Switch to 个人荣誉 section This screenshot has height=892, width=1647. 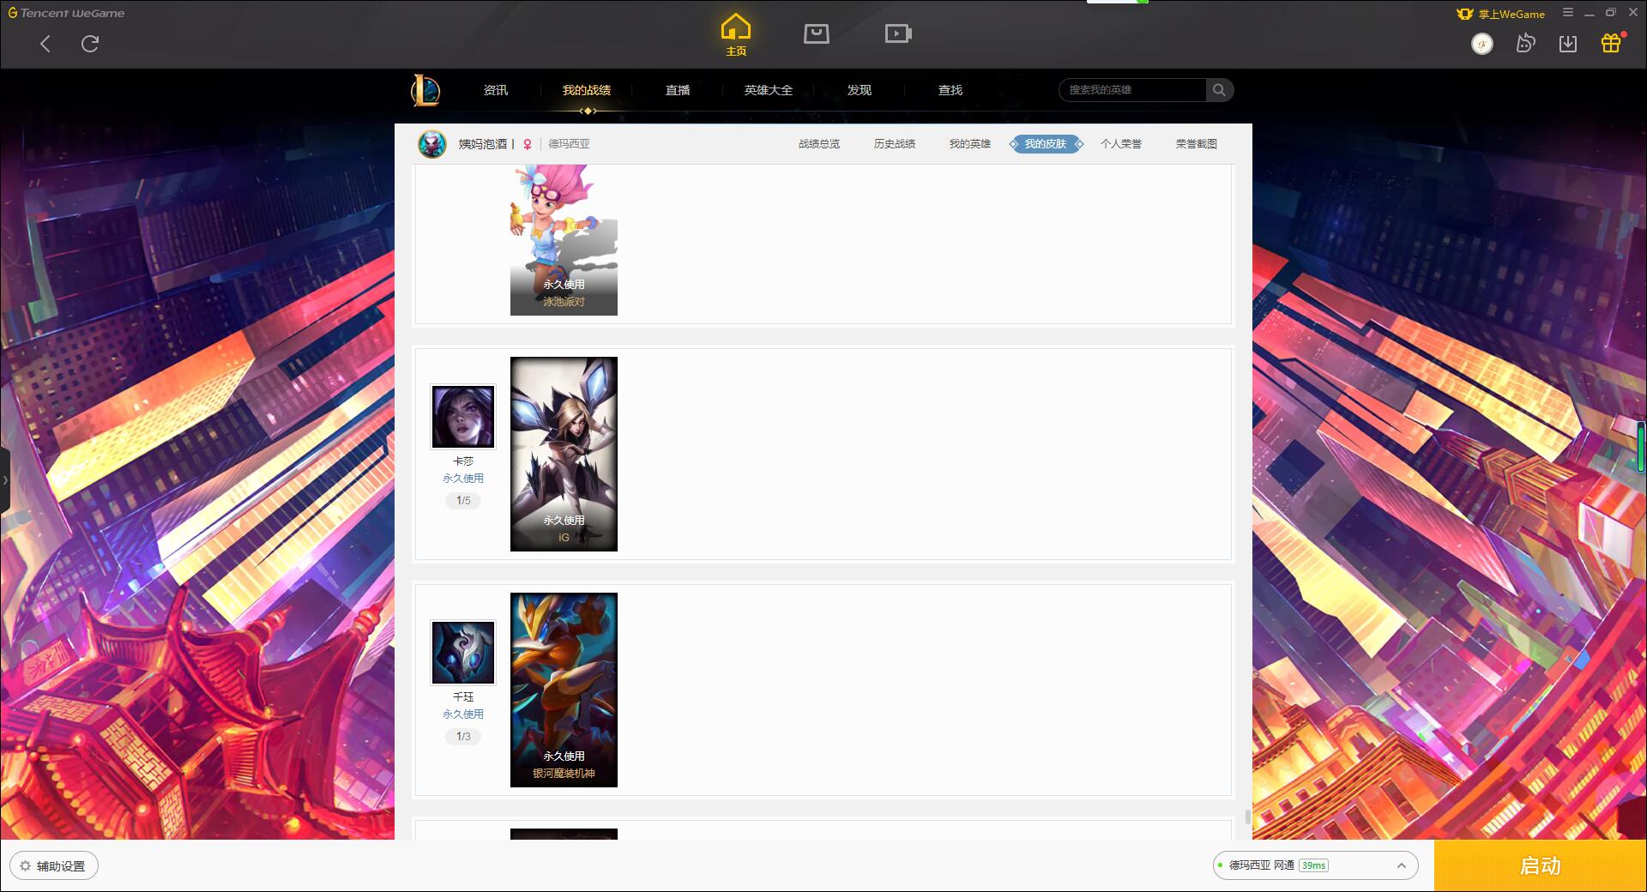[x=1121, y=144]
